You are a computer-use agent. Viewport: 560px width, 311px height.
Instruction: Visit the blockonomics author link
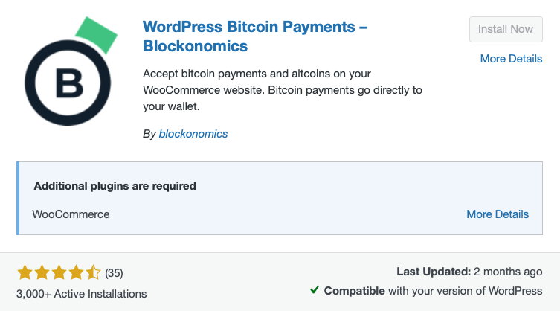click(193, 134)
